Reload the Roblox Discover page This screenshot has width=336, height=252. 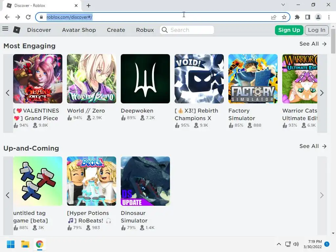(x=28, y=17)
